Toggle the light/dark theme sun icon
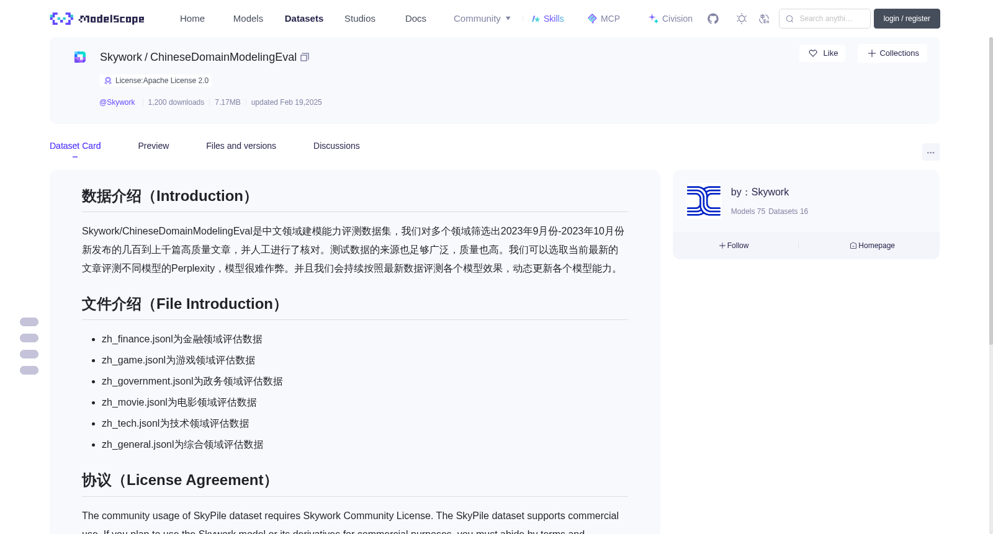 point(742,19)
